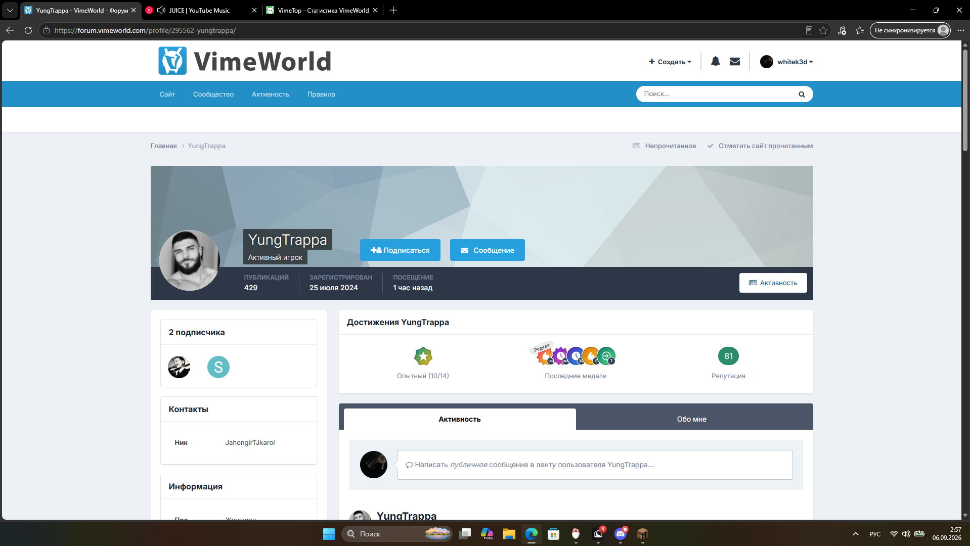The height and width of the screenshot is (546, 970).
Task: Open Microsoft Store from taskbar
Action: pyautogui.click(x=554, y=534)
